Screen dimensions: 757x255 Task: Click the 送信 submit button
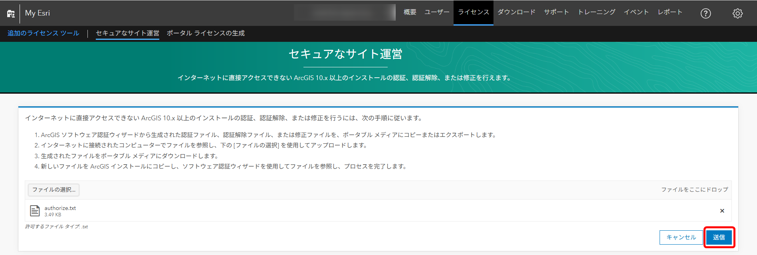point(719,237)
